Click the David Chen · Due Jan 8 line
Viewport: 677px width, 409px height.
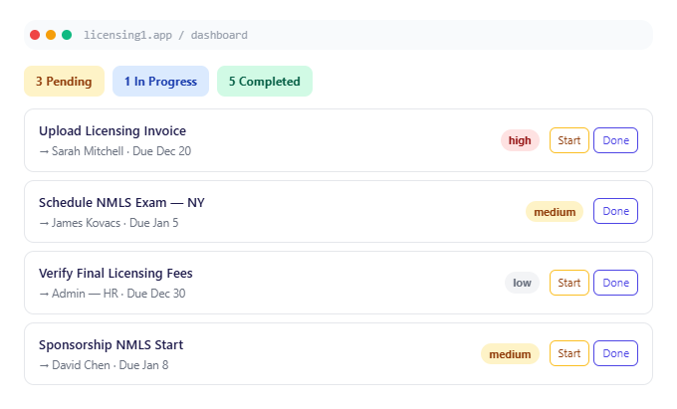point(104,365)
